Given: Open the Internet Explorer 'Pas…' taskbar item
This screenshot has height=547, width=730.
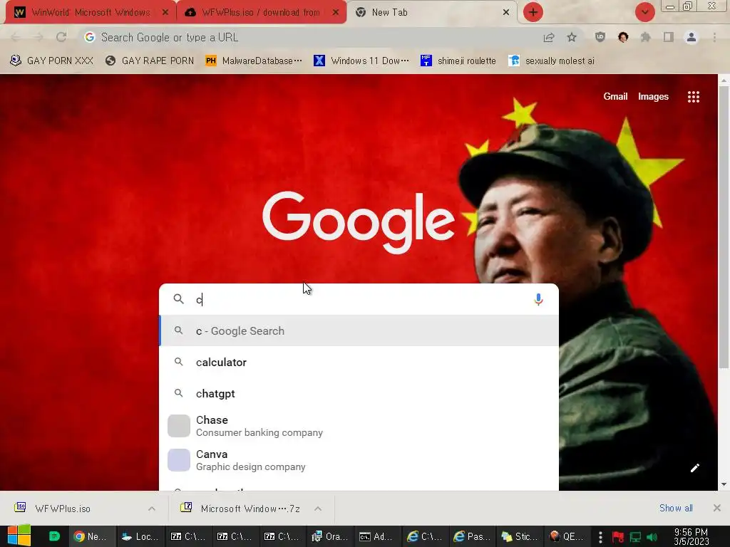Looking at the screenshot, I should click(472, 536).
